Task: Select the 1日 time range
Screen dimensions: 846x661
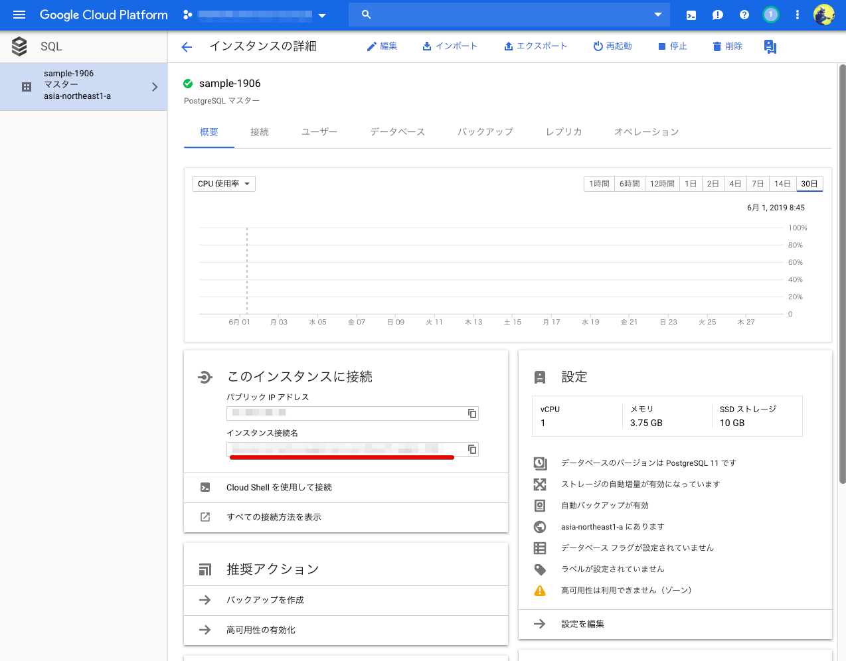Action: point(691,184)
